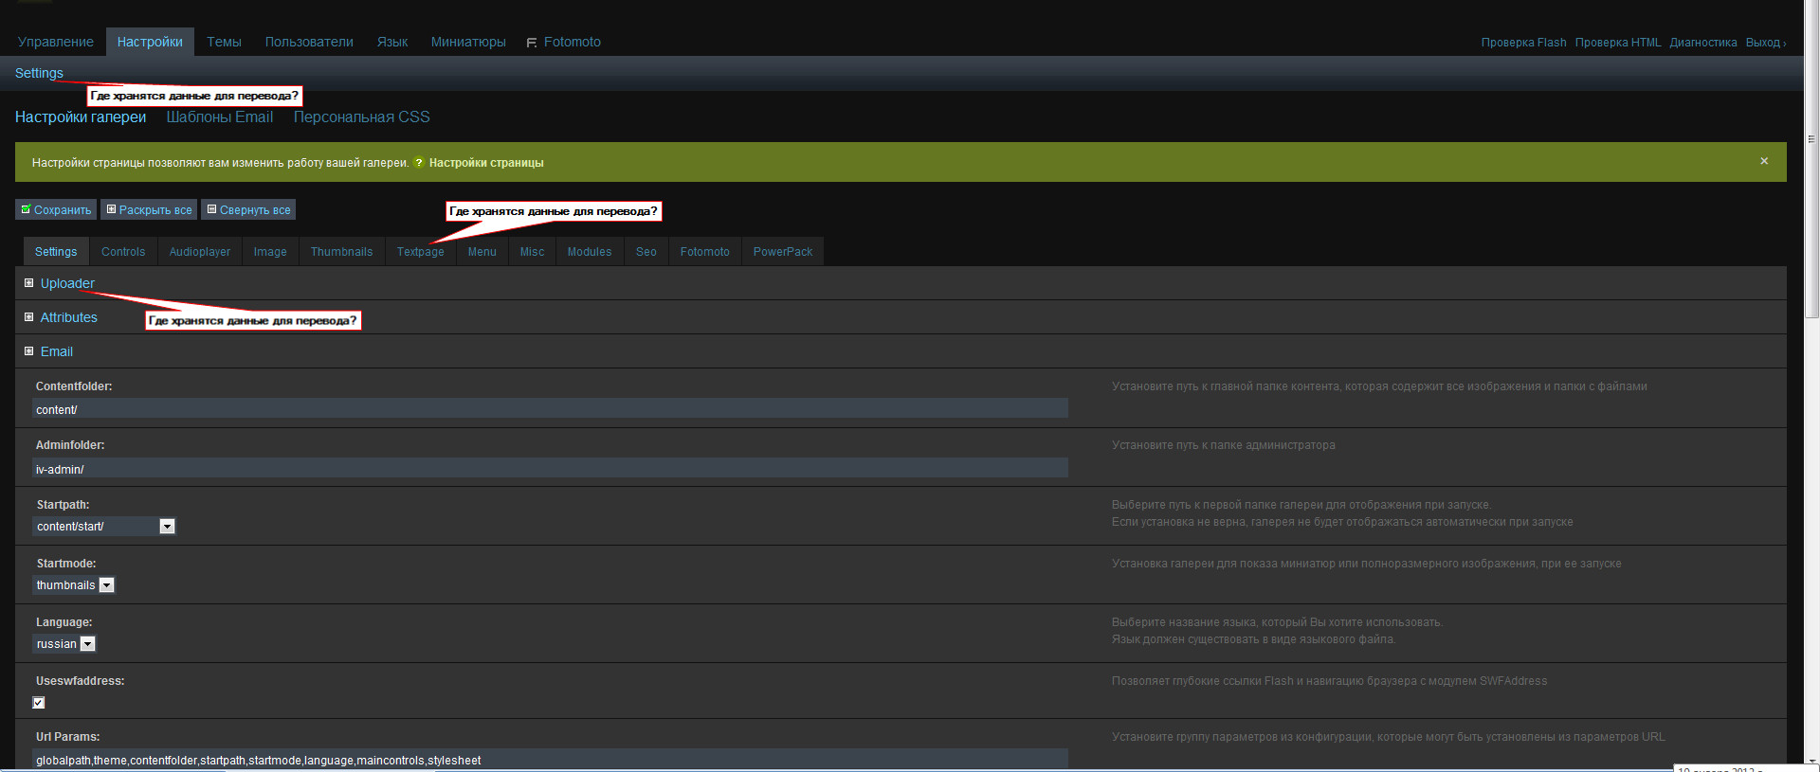This screenshot has height=772, width=1820.
Task: Open the Темы menu item
Action: point(224,42)
